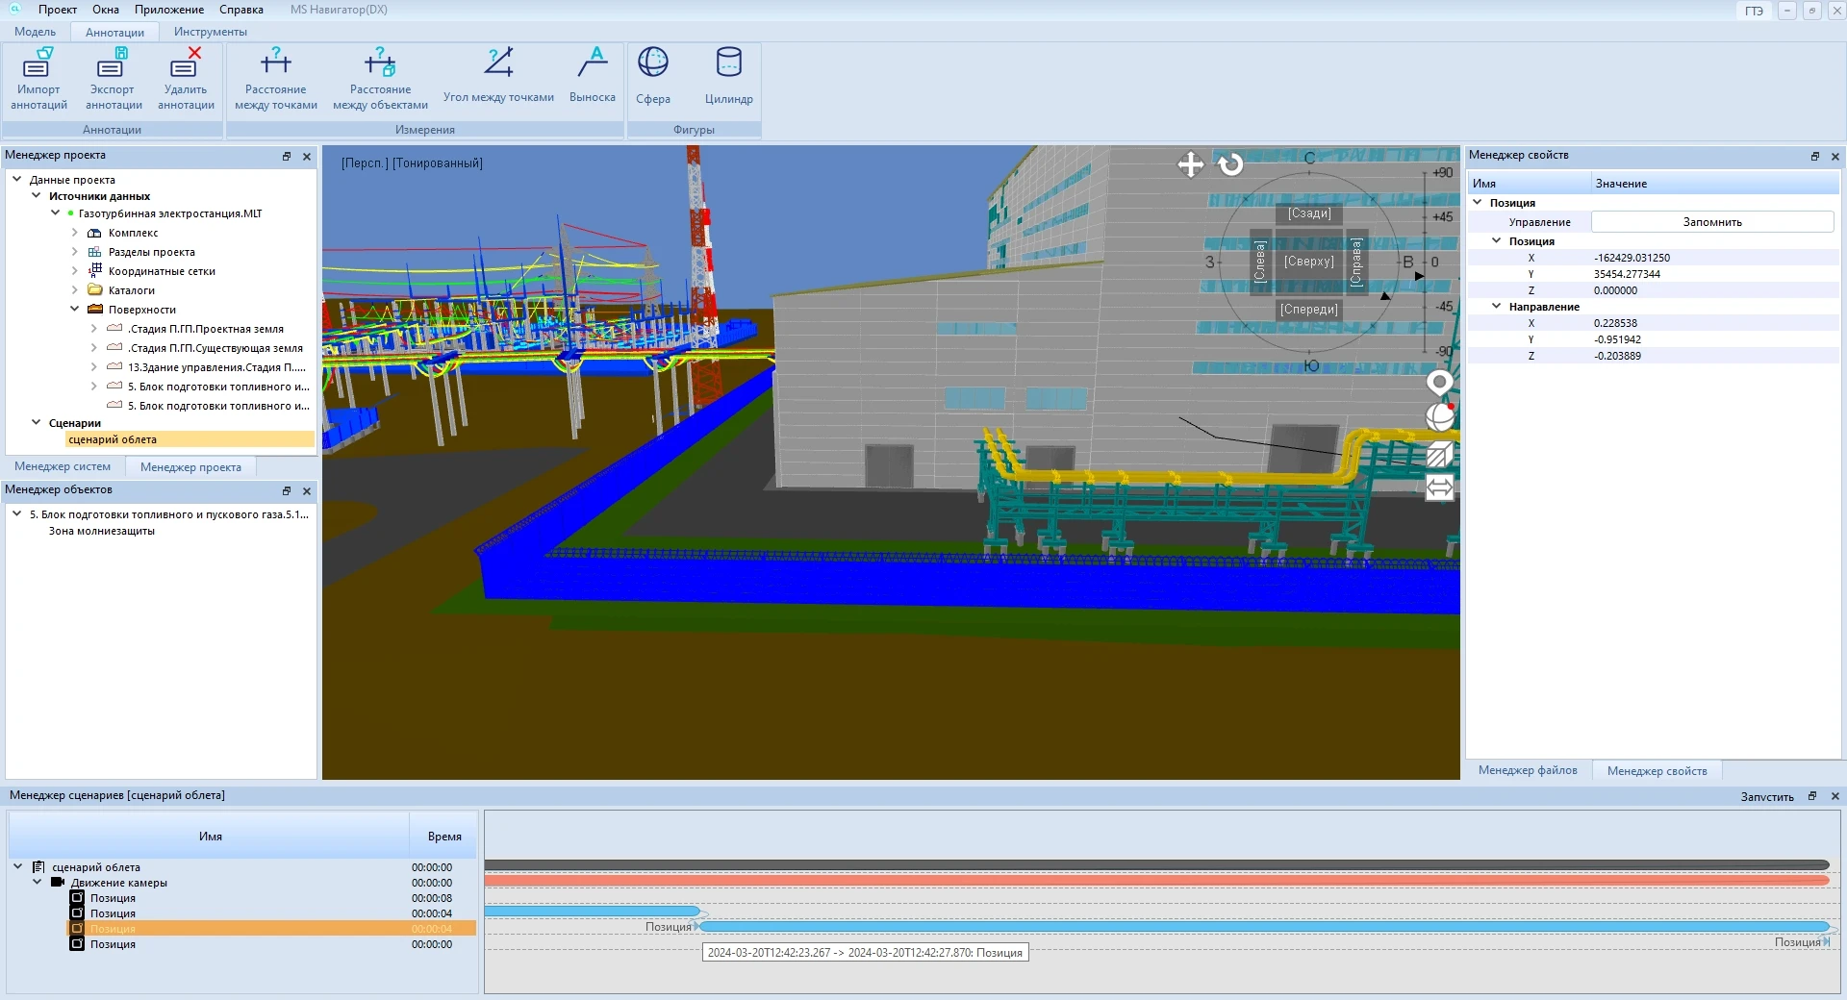The height and width of the screenshot is (1000, 1847).
Task: Click the [Сзади] face of view cube
Action: coord(1309,213)
